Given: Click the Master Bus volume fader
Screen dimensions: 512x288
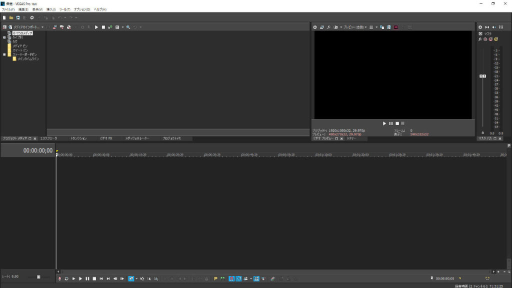Looking at the screenshot, I should pyautogui.click(x=482, y=76).
